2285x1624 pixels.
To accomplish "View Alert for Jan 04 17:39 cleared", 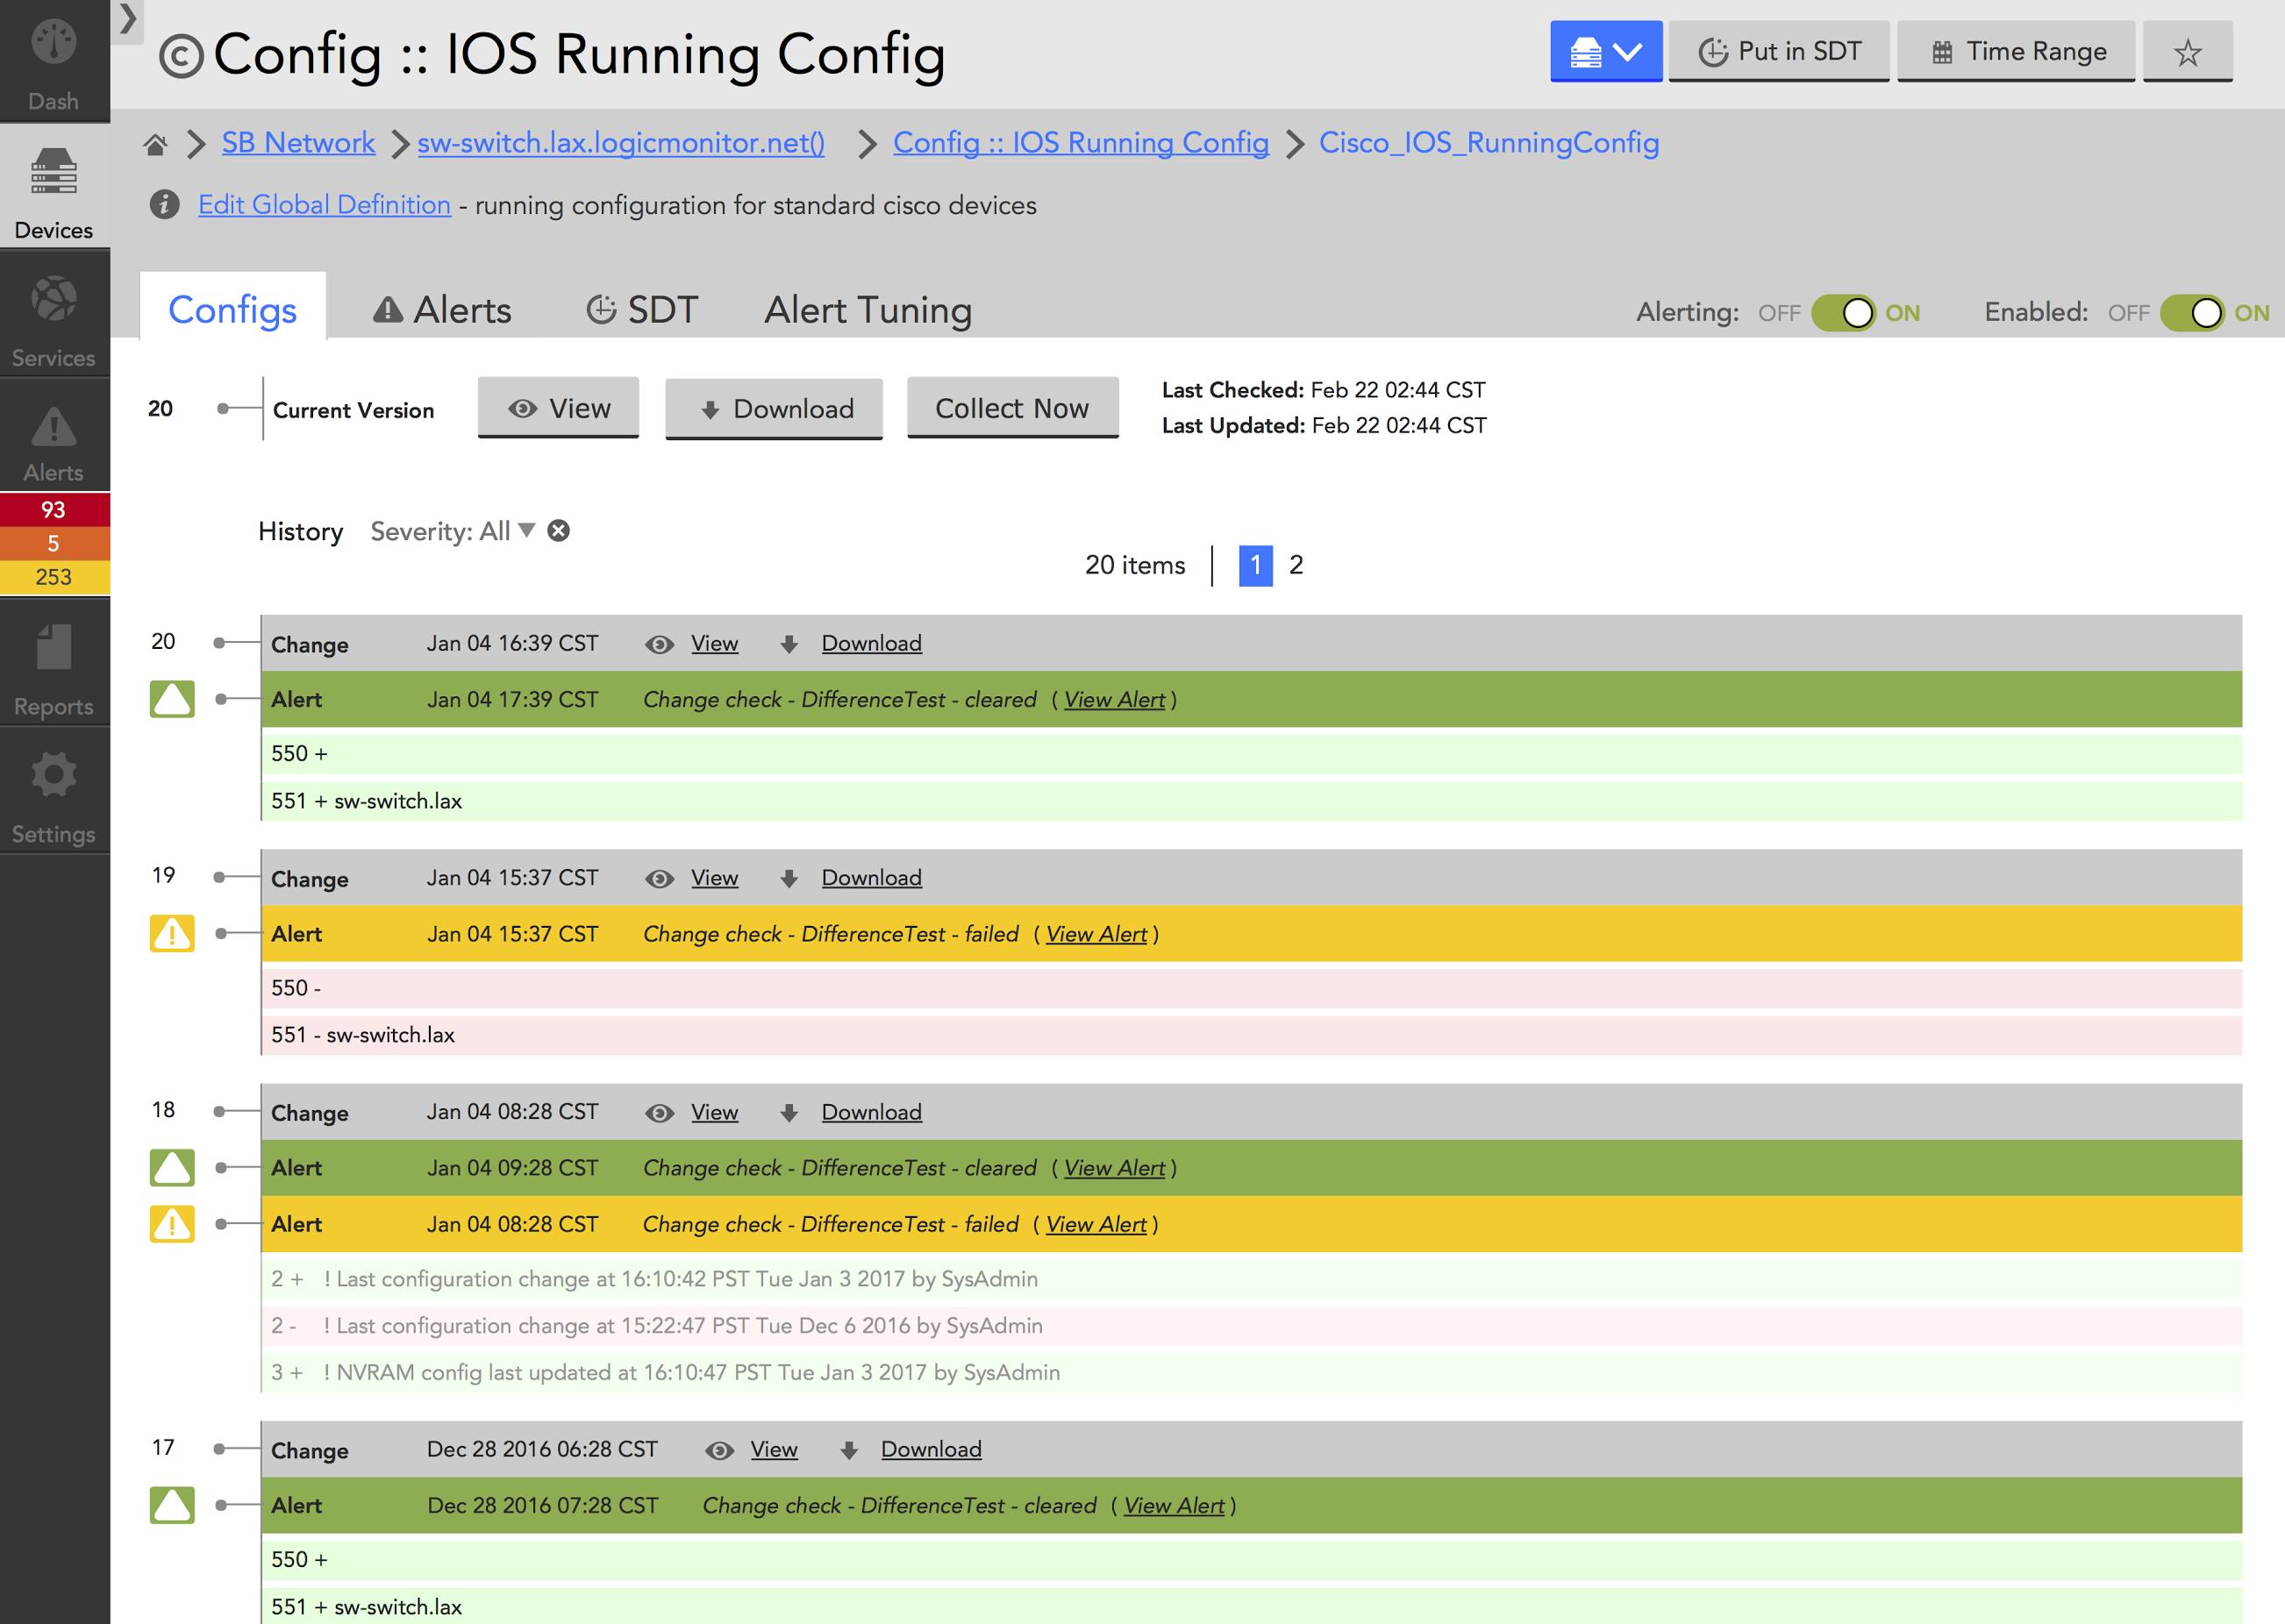I will point(1114,700).
